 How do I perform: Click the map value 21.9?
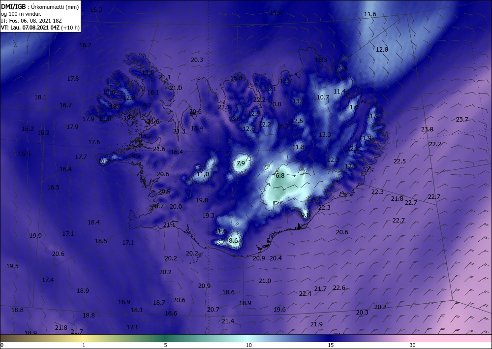click(x=316, y=324)
